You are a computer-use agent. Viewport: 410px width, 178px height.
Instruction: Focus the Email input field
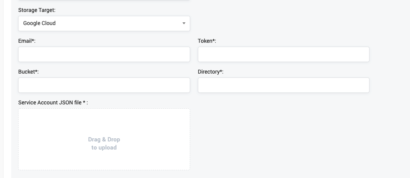[104, 54]
